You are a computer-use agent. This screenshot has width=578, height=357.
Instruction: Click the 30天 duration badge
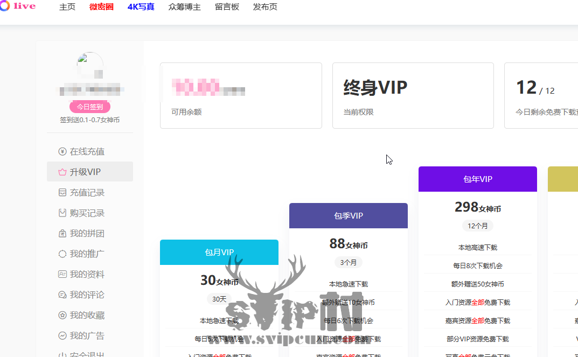pos(219,299)
